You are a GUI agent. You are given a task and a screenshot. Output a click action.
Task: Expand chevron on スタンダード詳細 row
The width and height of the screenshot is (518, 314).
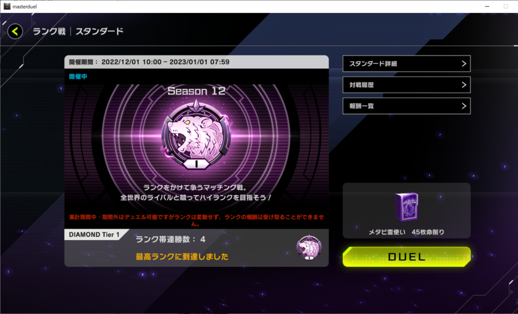(464, 64)
